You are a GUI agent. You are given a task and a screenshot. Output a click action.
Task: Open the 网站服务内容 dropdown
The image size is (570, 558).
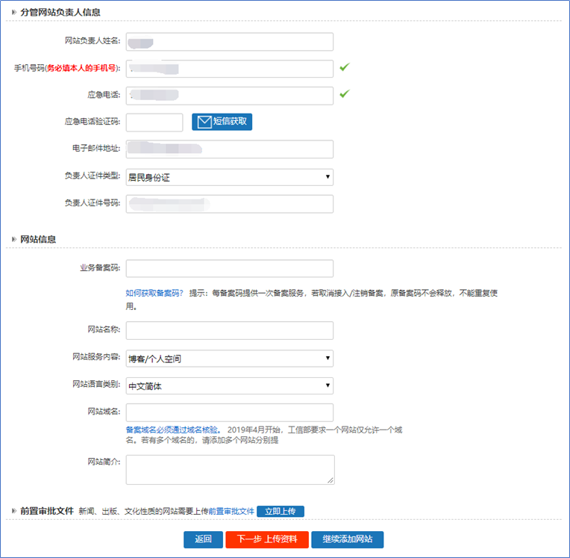point(229,359)
